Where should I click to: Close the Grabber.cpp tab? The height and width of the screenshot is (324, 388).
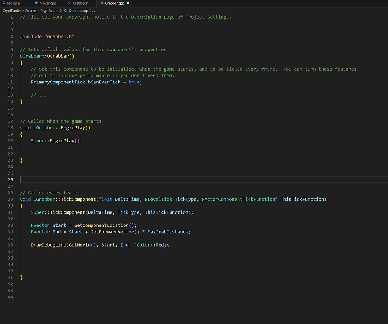tap(128, 3)
